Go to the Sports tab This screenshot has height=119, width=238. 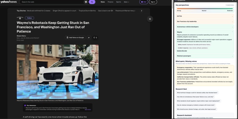coord(118,2)
